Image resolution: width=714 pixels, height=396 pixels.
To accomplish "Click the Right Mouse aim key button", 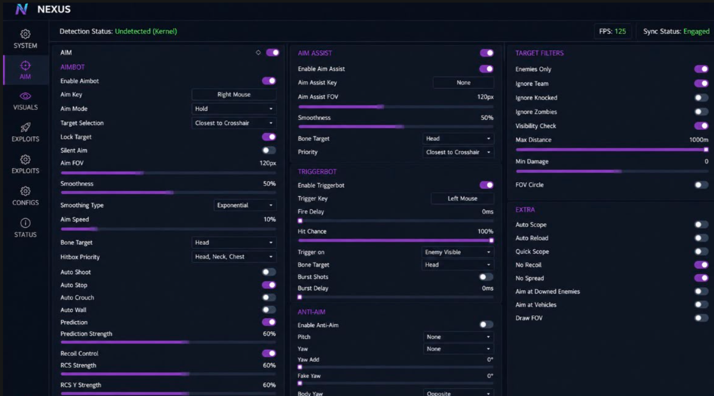I will click(234, 94).
